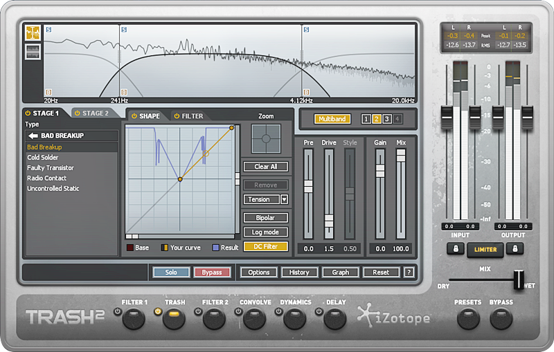Click the global Bypass knob button
Viewport: 554px width, 352px height.
tap(501, 319)
